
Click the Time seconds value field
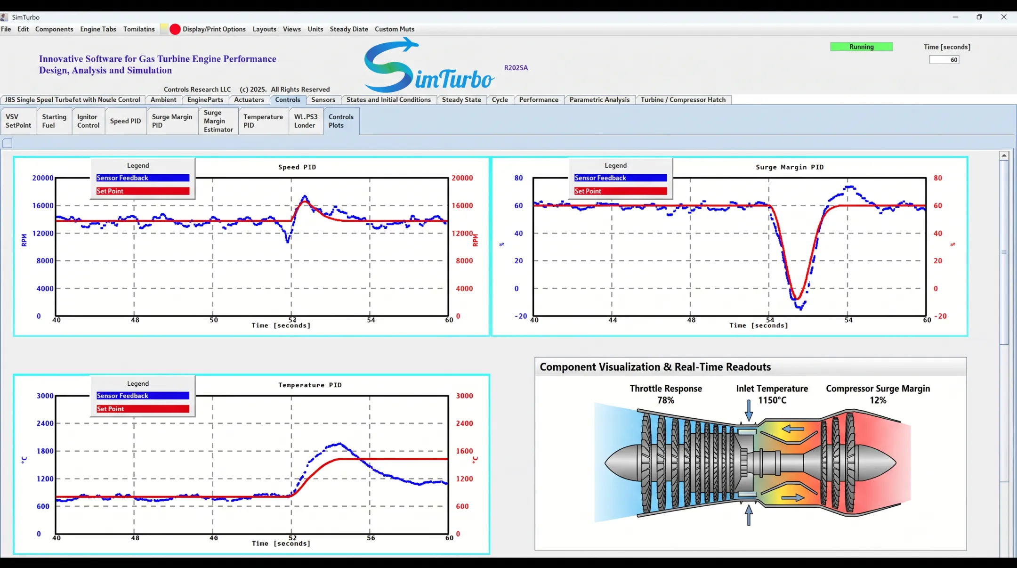944,60
